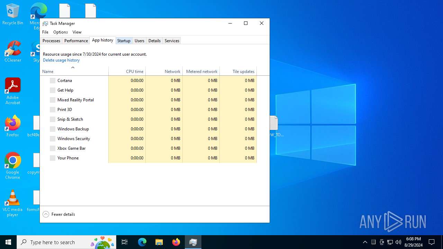Image resolution: width=443 pixels, height=249 pixels.
Task: Click Print 3D's Network value
Action: pyautogui.click(x=175, y=110)
